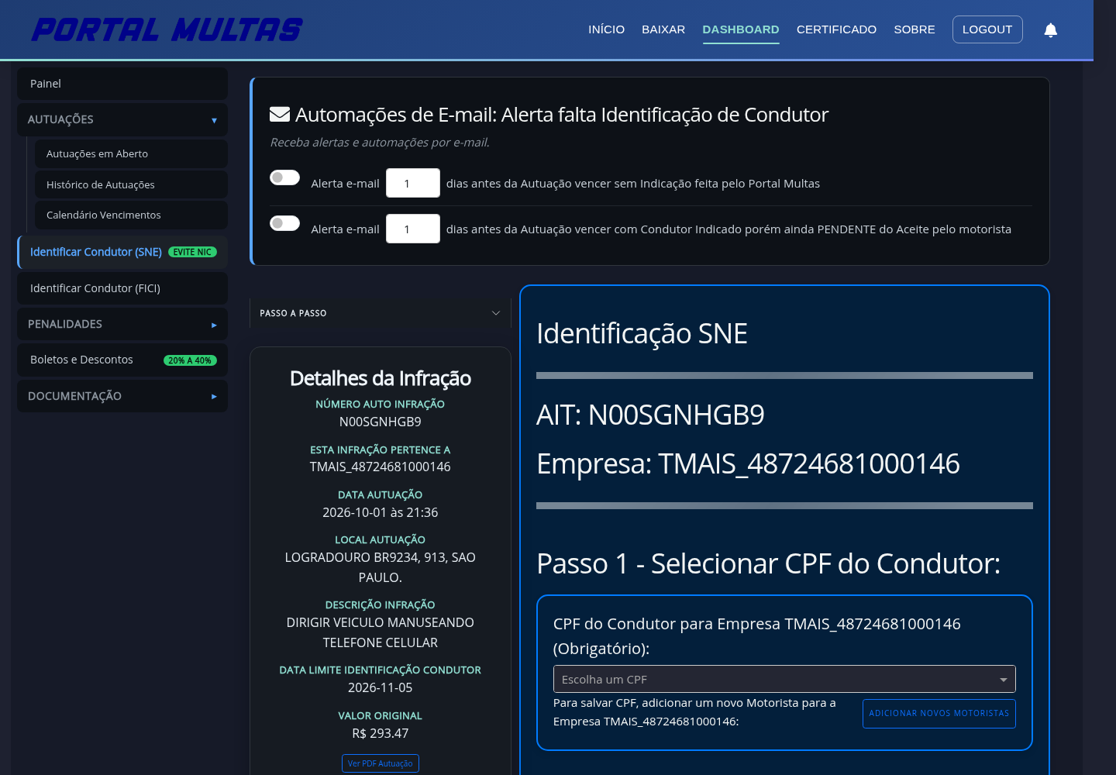Select the DASHBOARD menu item
The image size is (1116, 775).
coord(741,29)
